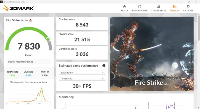200x109 pixels.
Task: Open the OPTIONS tab
Action: [x=188, y=8]
